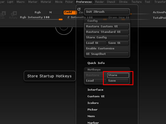
Task: Open the Macro menu
Action: (x=20, y=2)
